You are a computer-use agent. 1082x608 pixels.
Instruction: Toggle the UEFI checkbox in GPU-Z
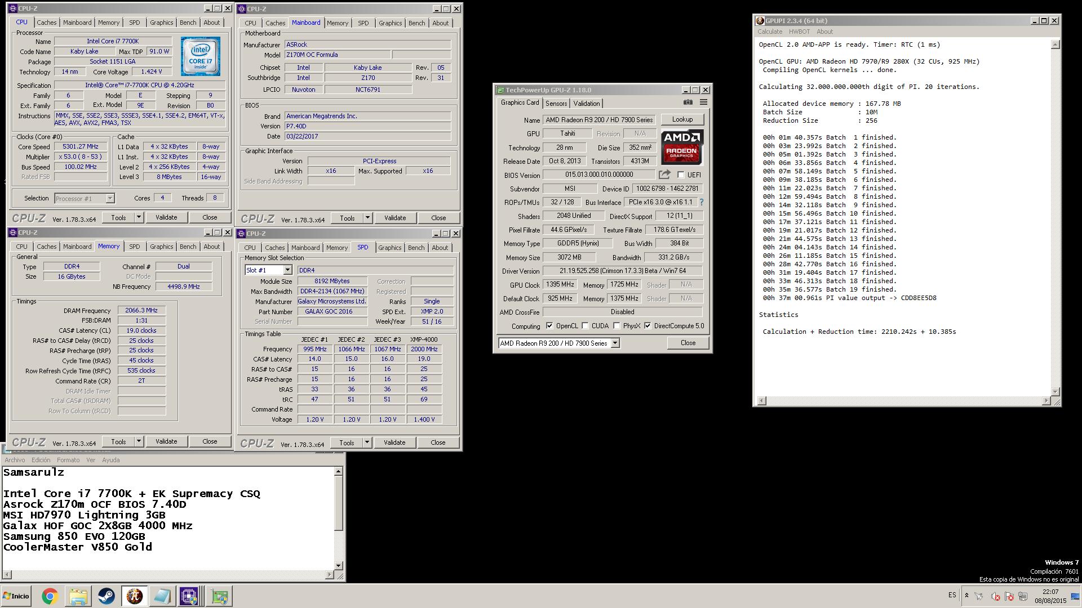[681, 175]
